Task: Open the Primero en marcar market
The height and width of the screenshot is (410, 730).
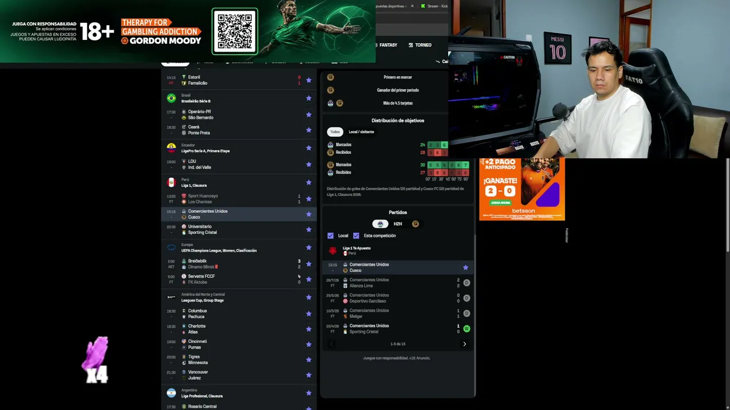Action: click(398, 77)
